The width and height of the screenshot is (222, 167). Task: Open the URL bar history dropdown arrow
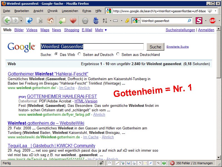tap(216, 11)
